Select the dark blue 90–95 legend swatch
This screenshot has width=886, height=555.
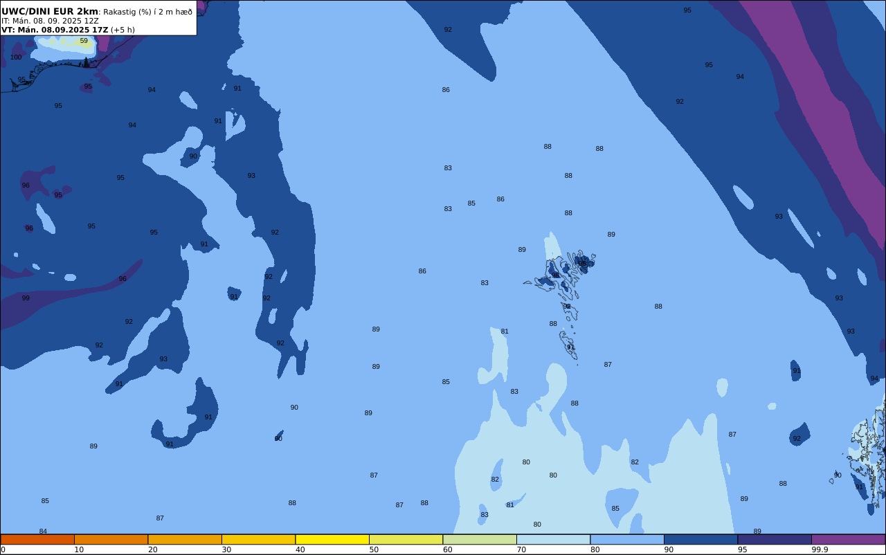click(700, 539)
